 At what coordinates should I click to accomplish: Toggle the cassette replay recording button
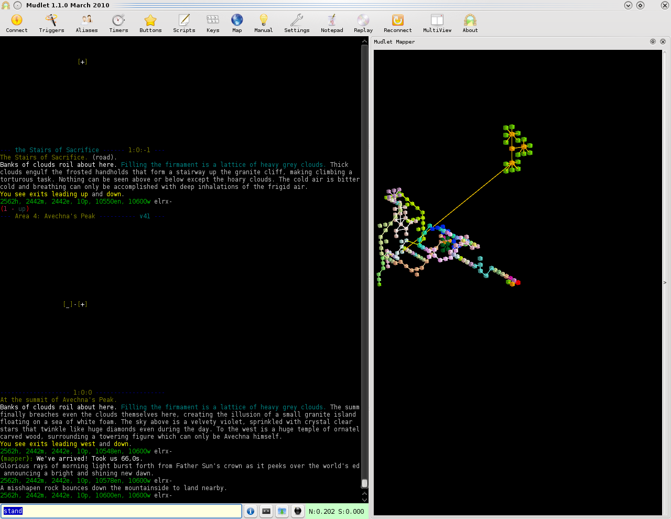[x=266, y=511]
